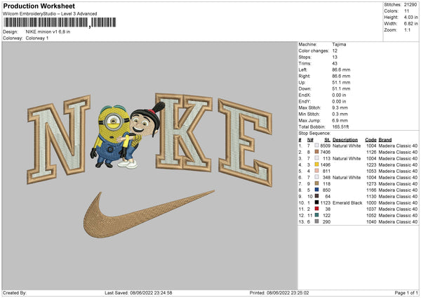This screenshot has width=421, height=298.
Task: Click the embroidered letter N in the preview
Action: pyautogui.click(x=58, y=140)
